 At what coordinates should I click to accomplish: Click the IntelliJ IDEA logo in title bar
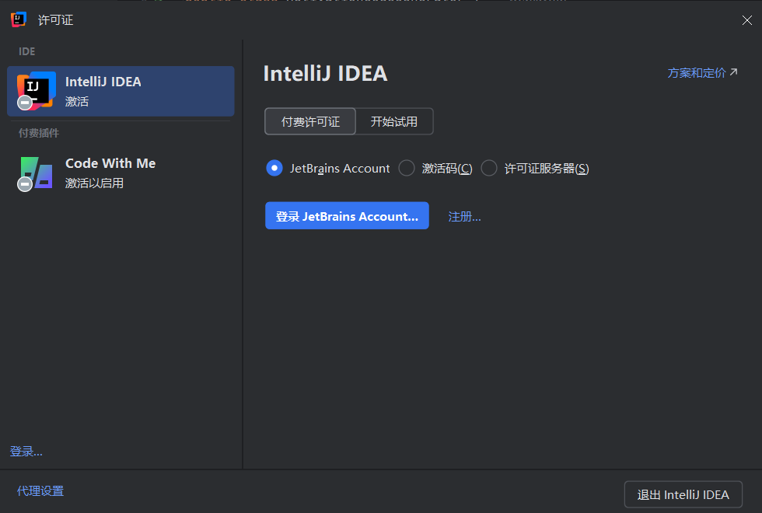pyautogui.click(x=18, y=19)
